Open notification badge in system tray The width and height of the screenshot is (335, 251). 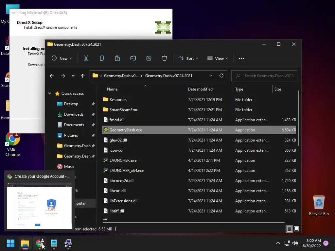point(326,243)
